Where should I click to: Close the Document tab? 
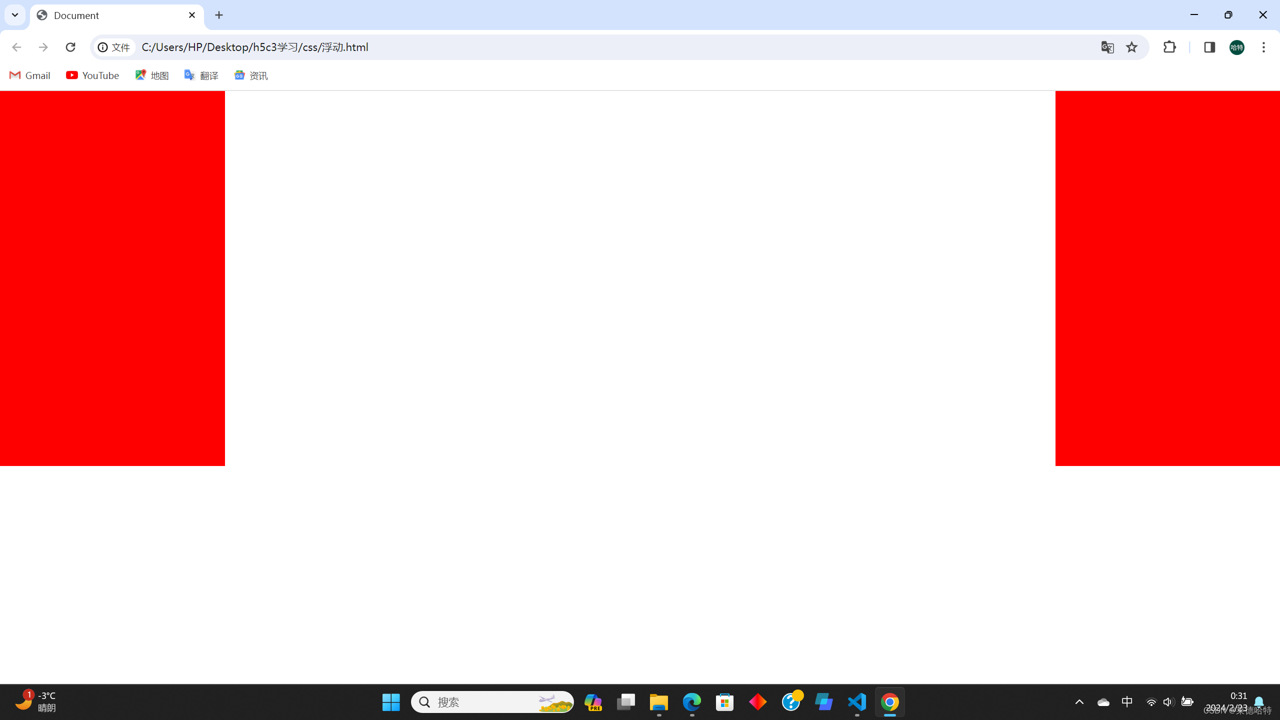(192, 15)
